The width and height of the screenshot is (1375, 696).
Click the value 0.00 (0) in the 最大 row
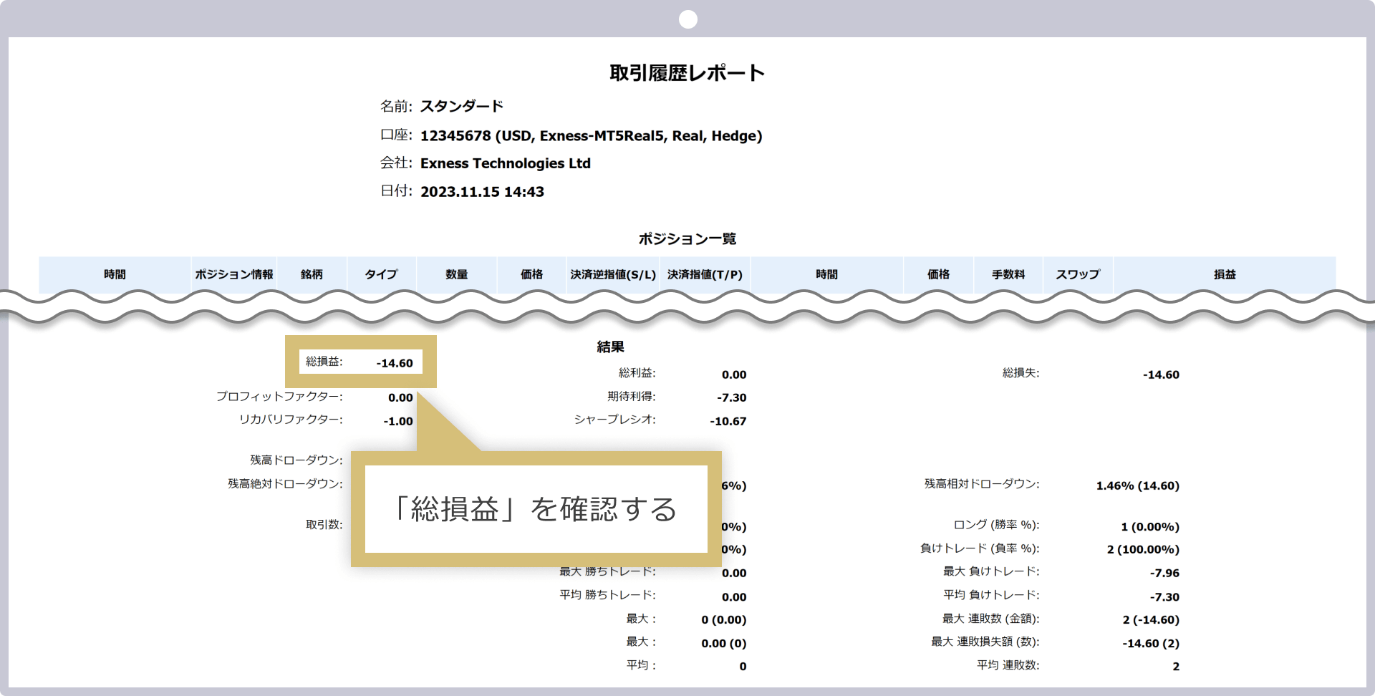[724, 644]
